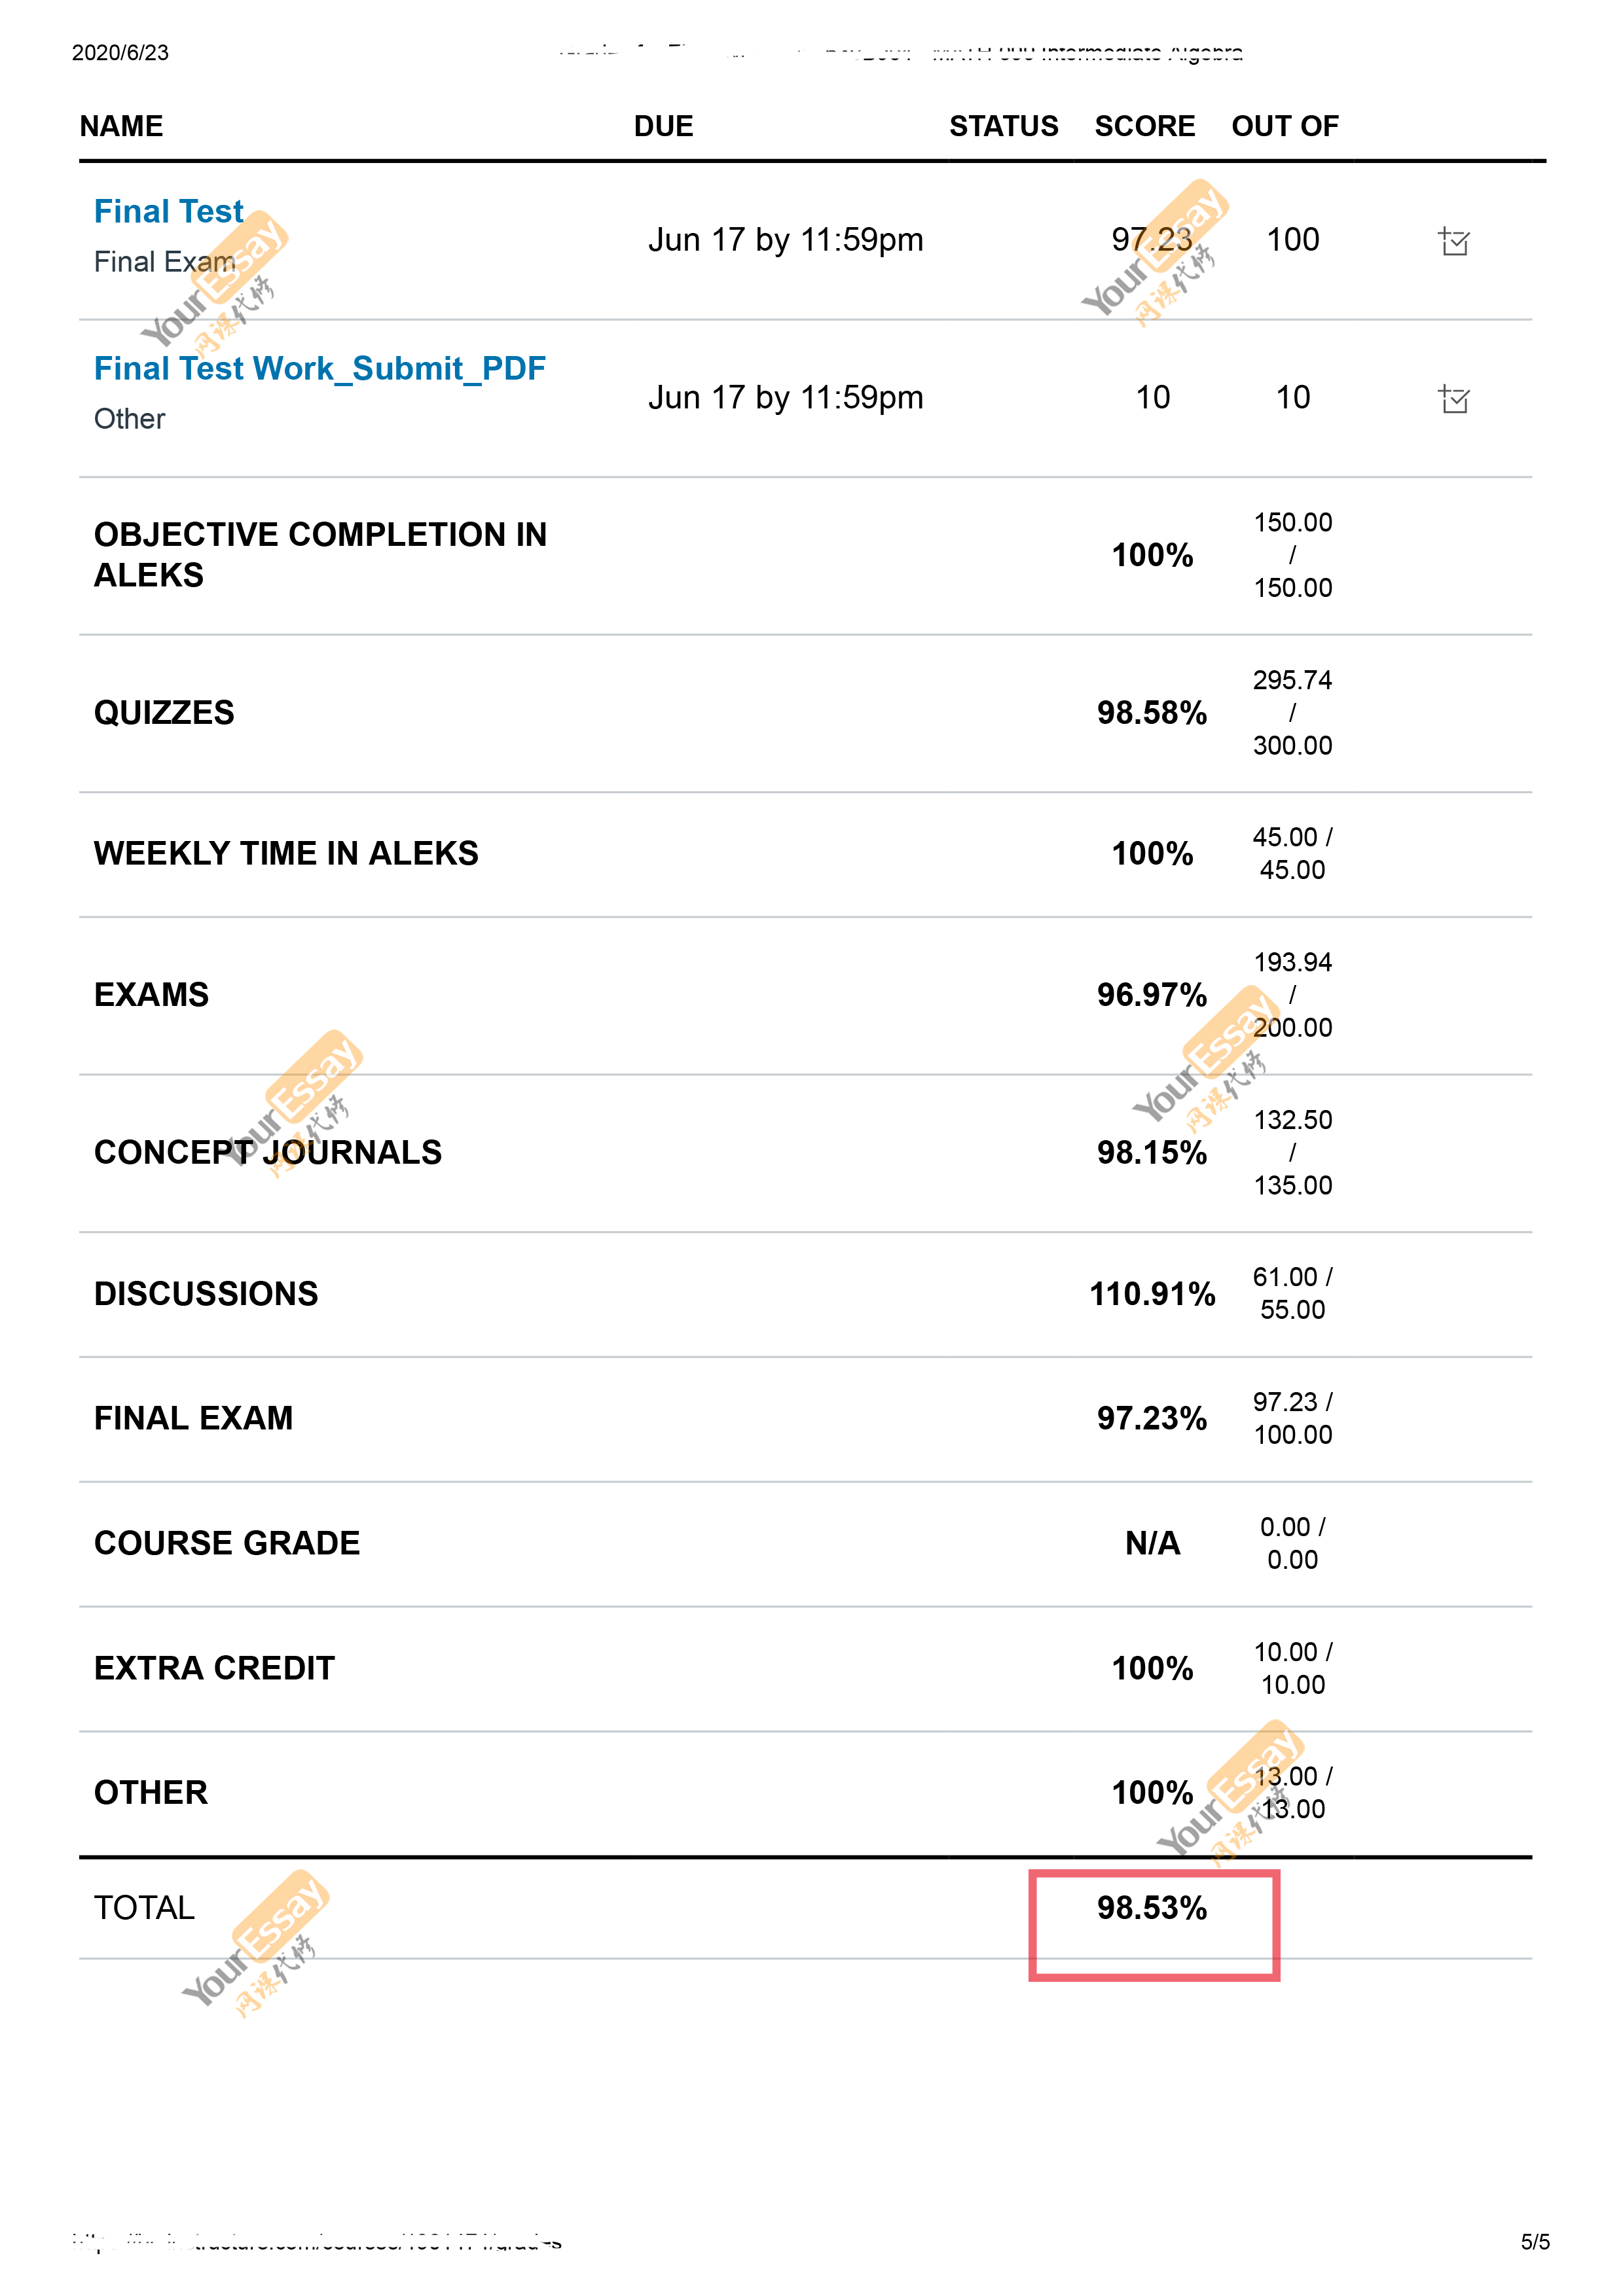Click the CONCEPT JOURNALS row label
This screenshot has width=1623, height=2296.
coord(268,1153)
